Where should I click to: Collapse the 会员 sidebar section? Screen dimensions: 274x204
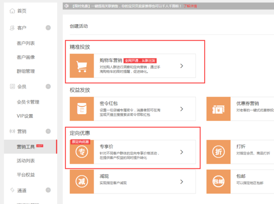[48, 86]
